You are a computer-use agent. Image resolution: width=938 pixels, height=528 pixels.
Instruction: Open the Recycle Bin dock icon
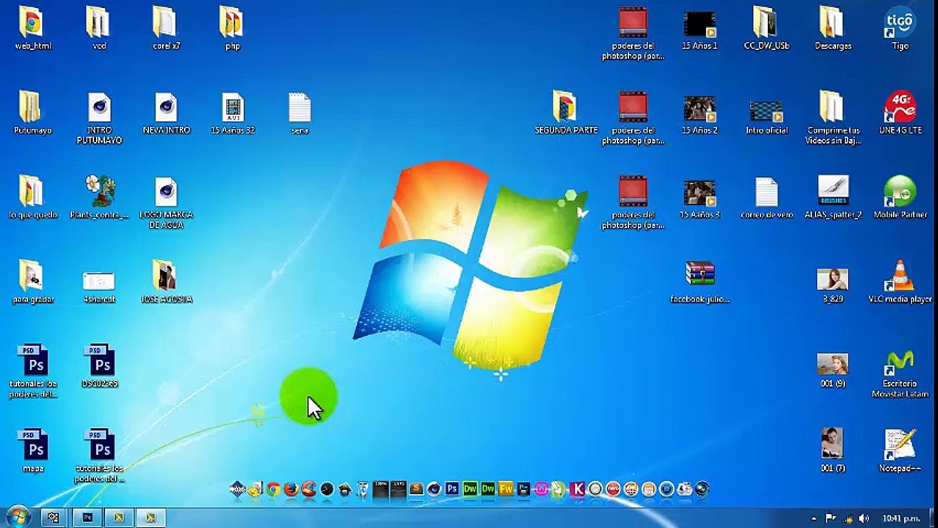click(x=363, y=489)
